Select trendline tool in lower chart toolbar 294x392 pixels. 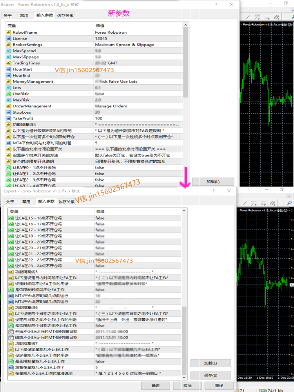[x=245, y=203]
